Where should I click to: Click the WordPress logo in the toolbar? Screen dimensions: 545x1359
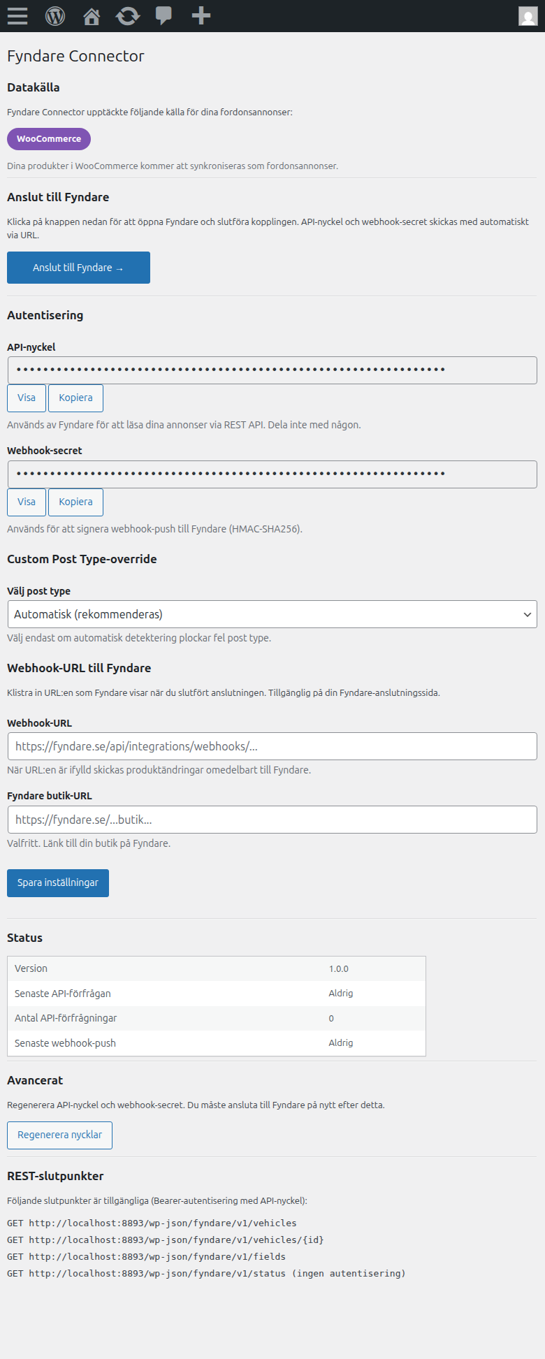point(54,15)
